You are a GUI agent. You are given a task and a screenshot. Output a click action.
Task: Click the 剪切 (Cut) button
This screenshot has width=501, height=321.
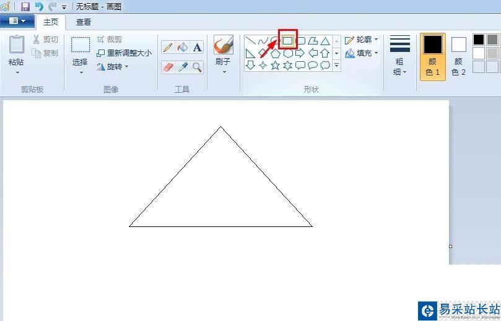click(45, 40)
